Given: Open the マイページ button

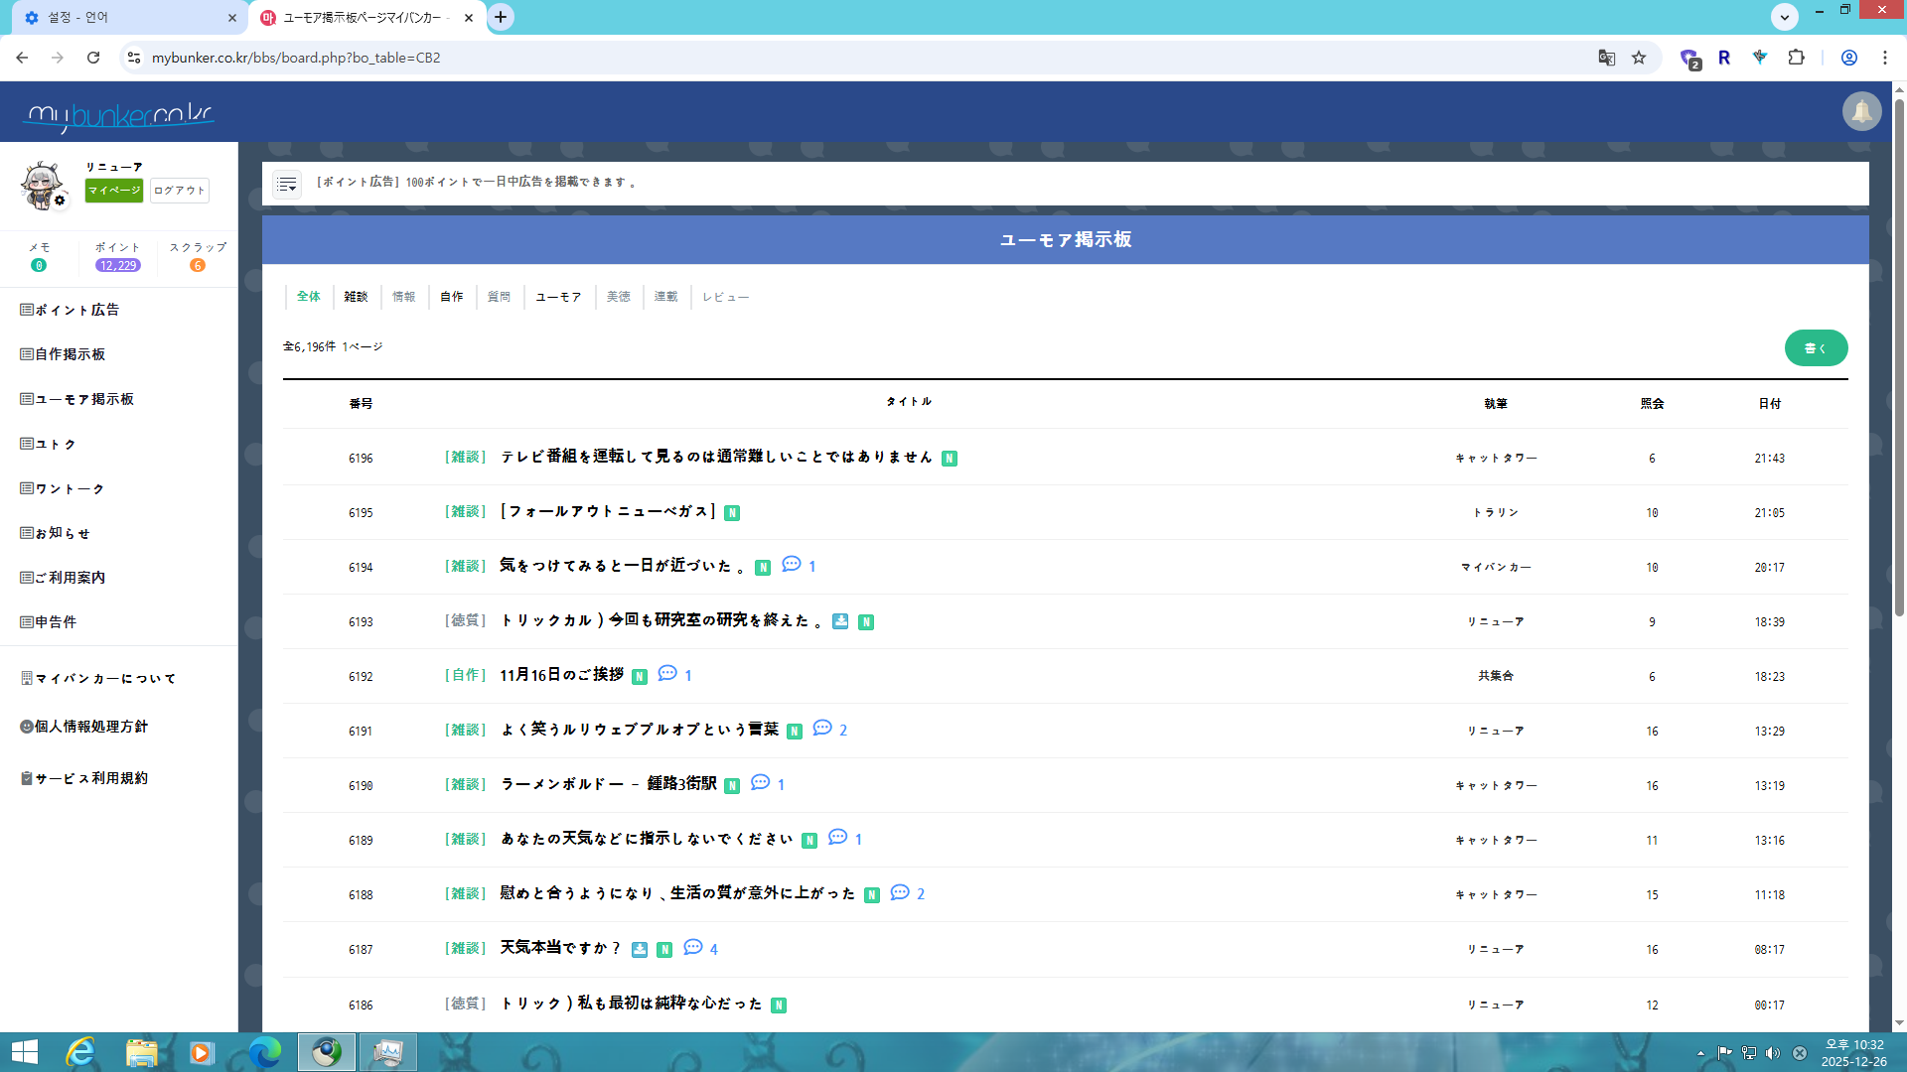Looking at the screenshot, I should pyautogui.click(x=114, y=191).
